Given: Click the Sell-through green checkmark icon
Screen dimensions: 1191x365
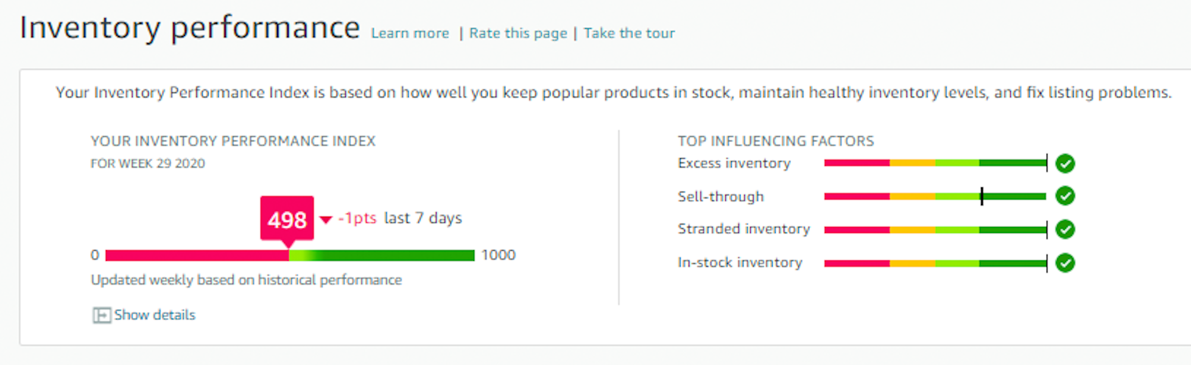Looking at the screenshot, I should tap(1065, 196).
